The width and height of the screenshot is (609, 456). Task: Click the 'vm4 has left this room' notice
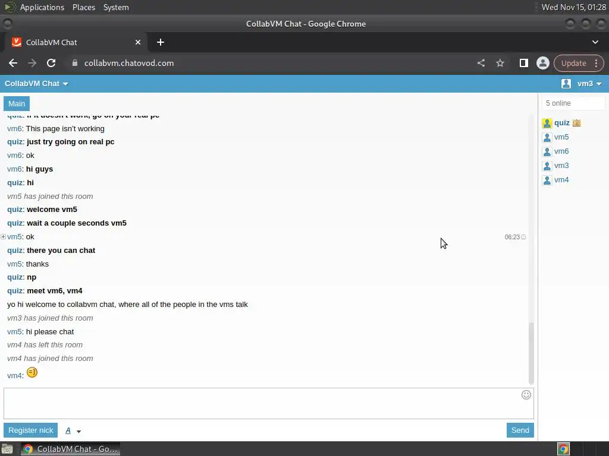(45, 345)
